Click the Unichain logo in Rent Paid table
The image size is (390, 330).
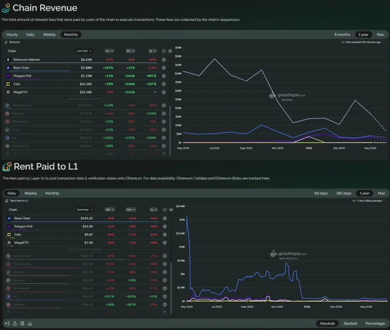click(9, 272)
